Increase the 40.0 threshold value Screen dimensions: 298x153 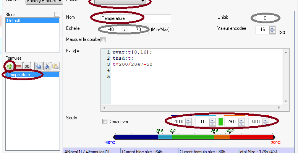pyautogui.click(x=266, y=120)
